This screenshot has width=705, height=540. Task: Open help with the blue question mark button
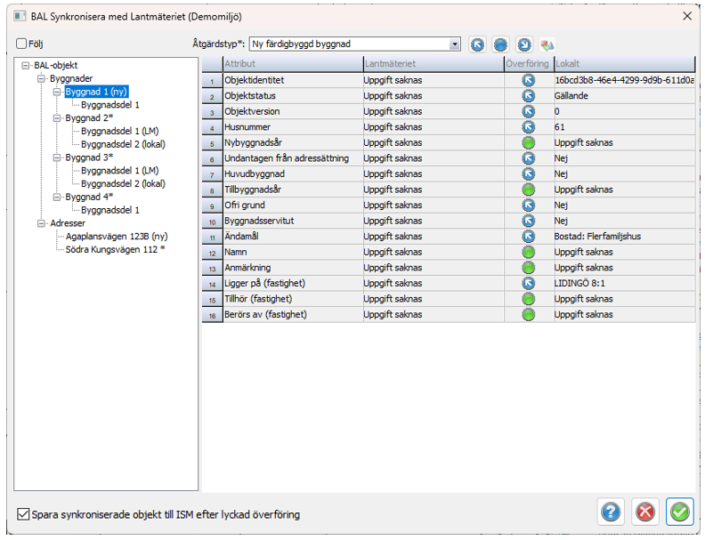click(x=611, y=512)
